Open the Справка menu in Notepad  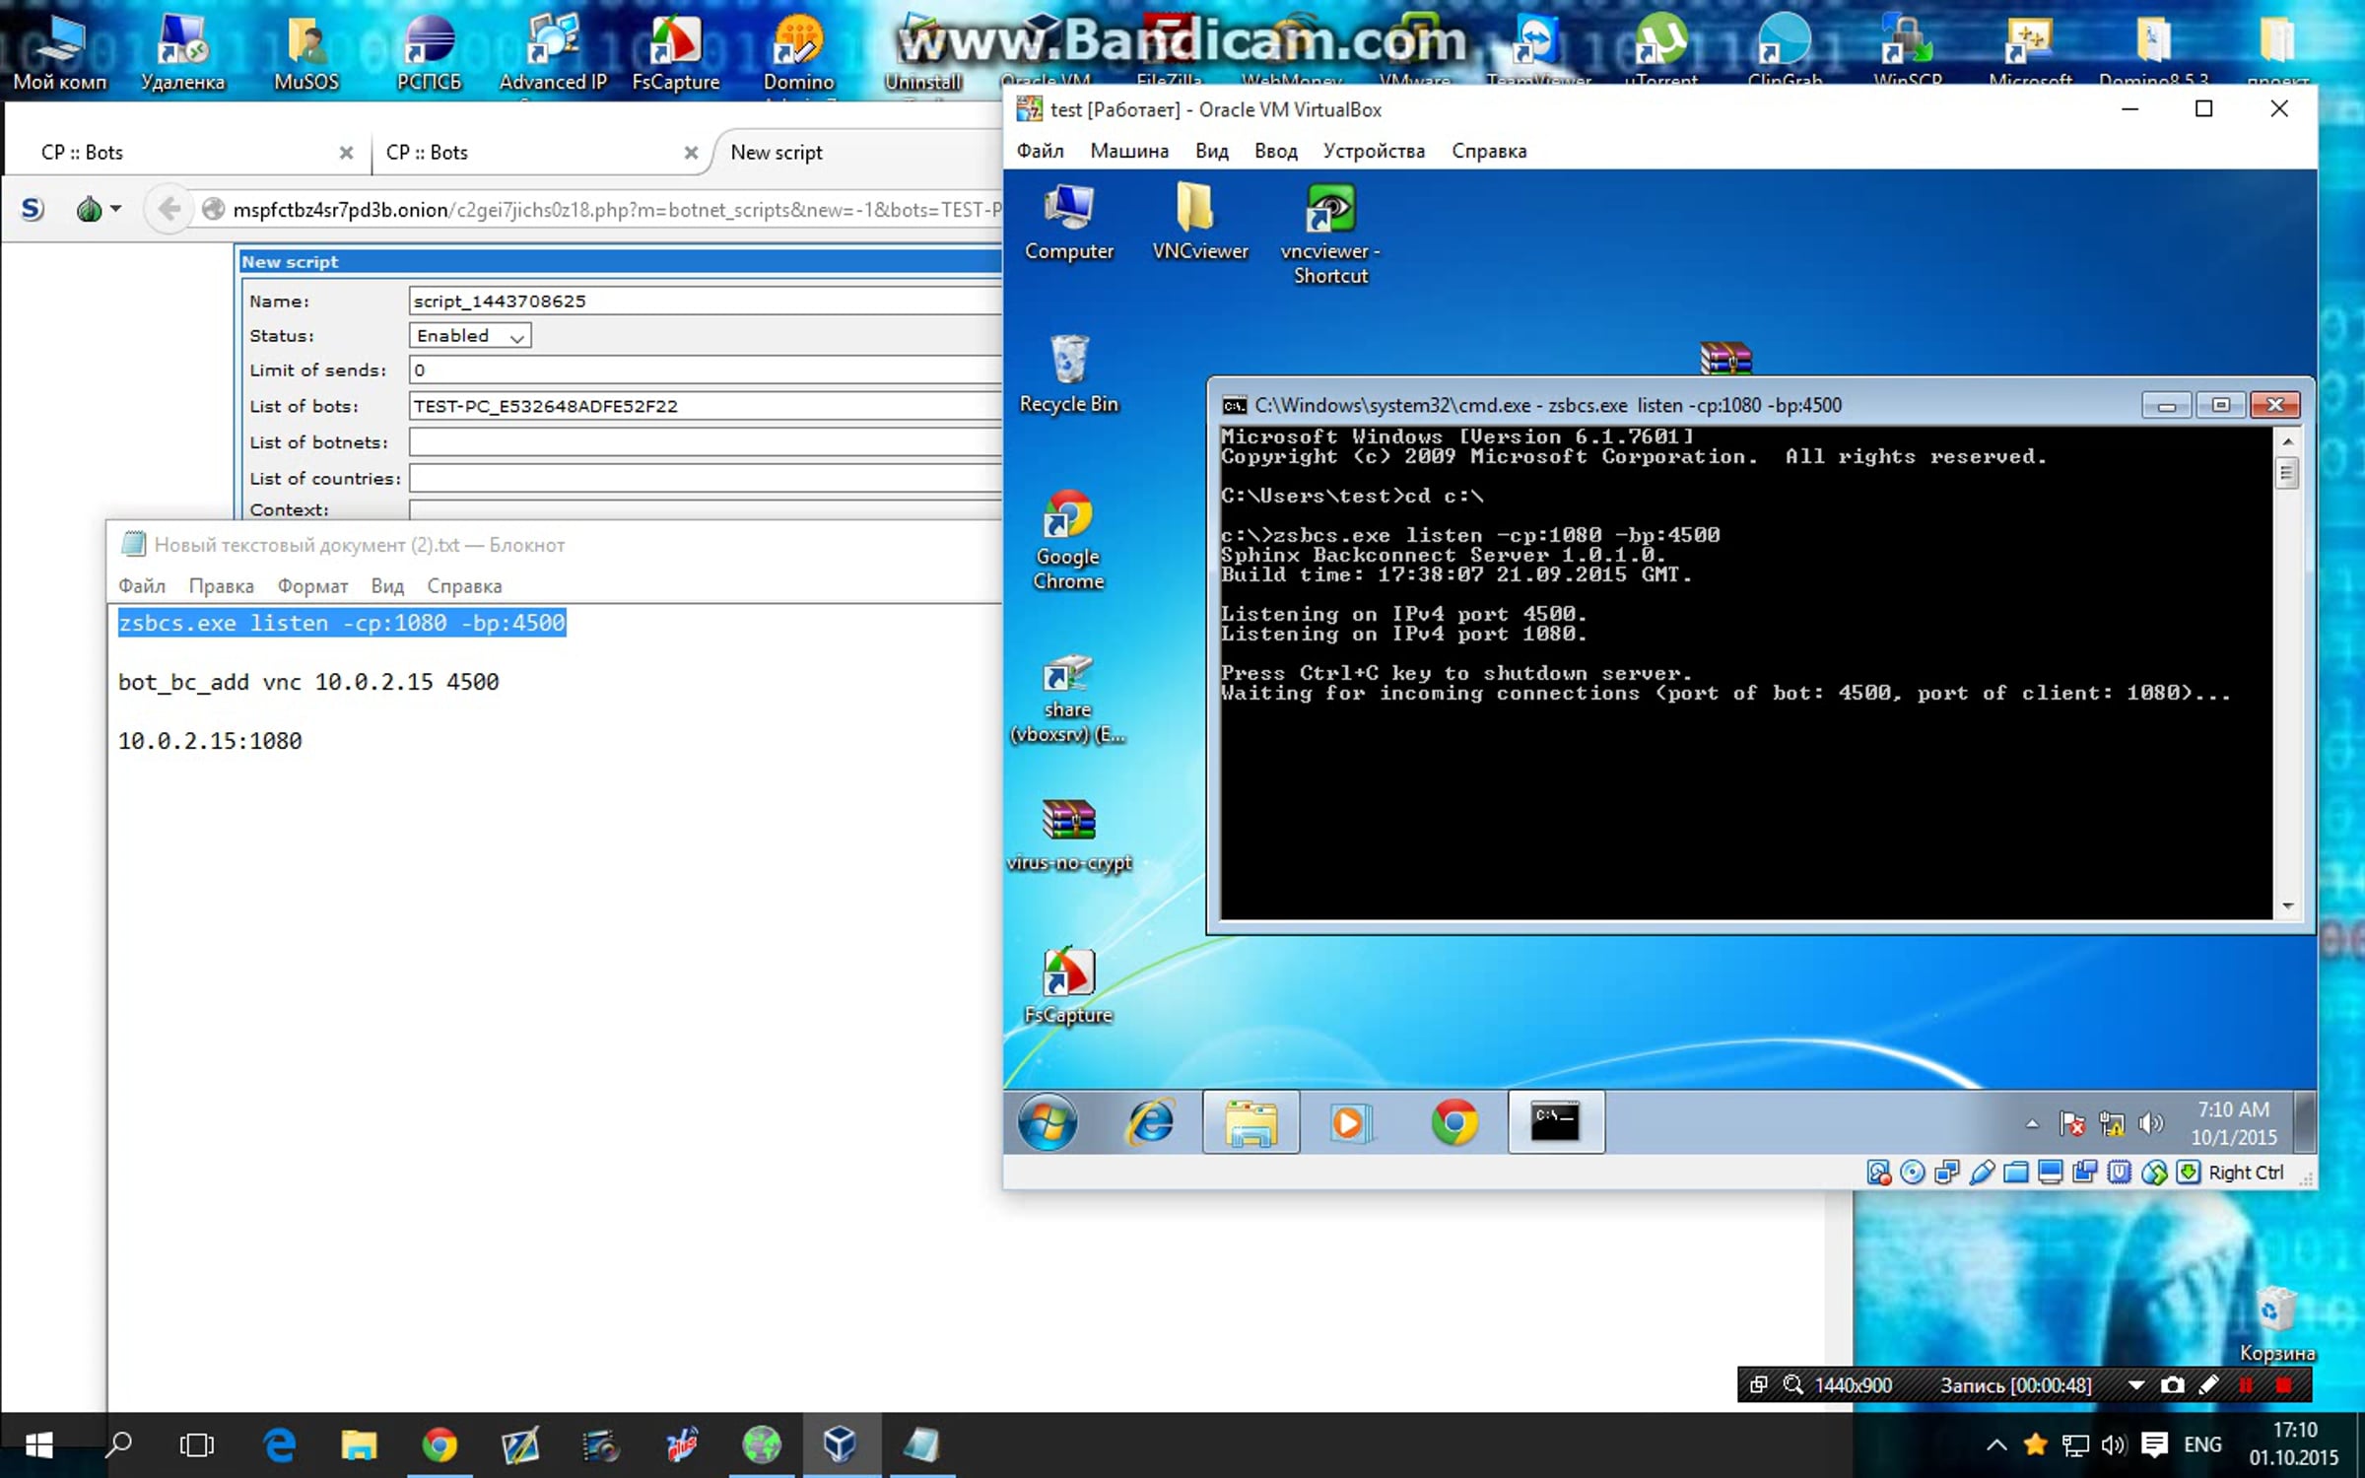point(464,586)
